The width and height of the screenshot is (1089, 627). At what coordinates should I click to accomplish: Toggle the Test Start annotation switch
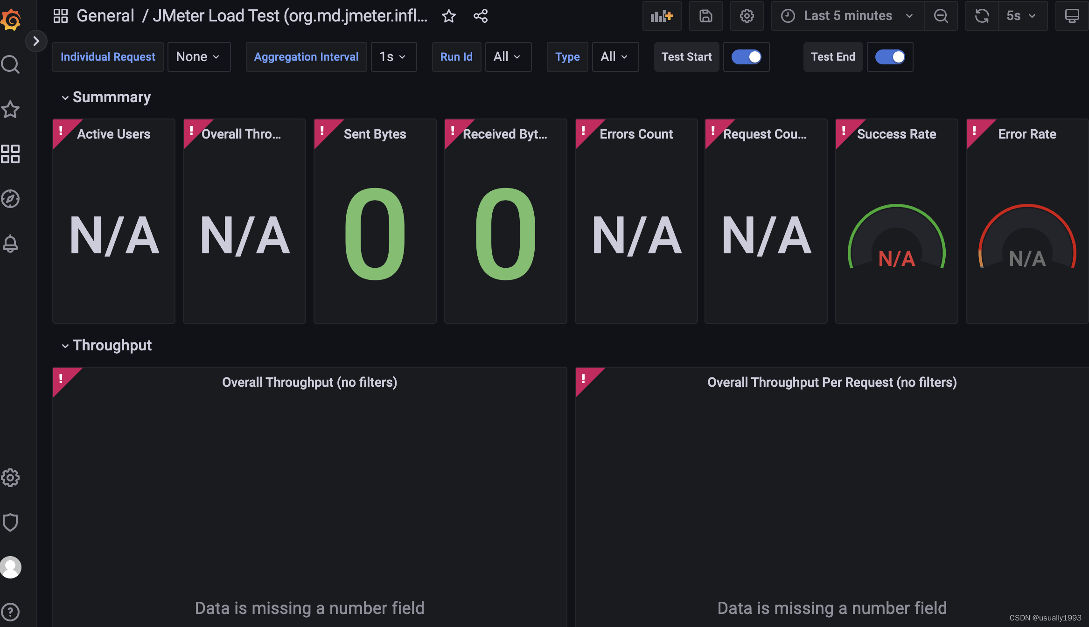click(x=746, y=57)
